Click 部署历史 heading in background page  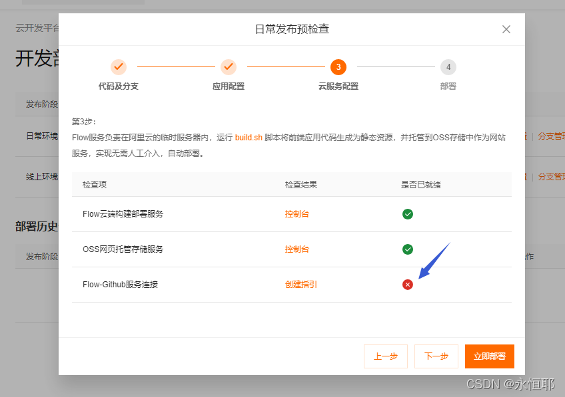point(37,227)
